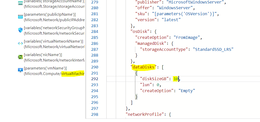Click the public IP address resource icon
The width and height of the screenshot is (260, 122).
20,17
